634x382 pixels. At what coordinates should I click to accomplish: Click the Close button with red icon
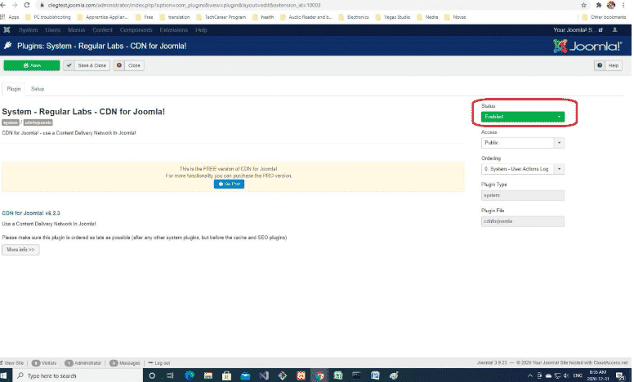pyautogui.click(x=129, y=65)
